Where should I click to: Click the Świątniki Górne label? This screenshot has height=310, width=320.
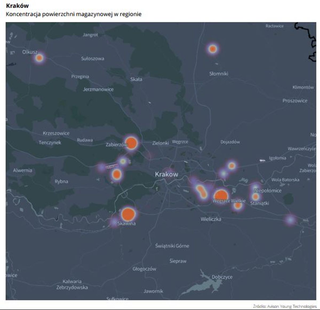[172, 246]
